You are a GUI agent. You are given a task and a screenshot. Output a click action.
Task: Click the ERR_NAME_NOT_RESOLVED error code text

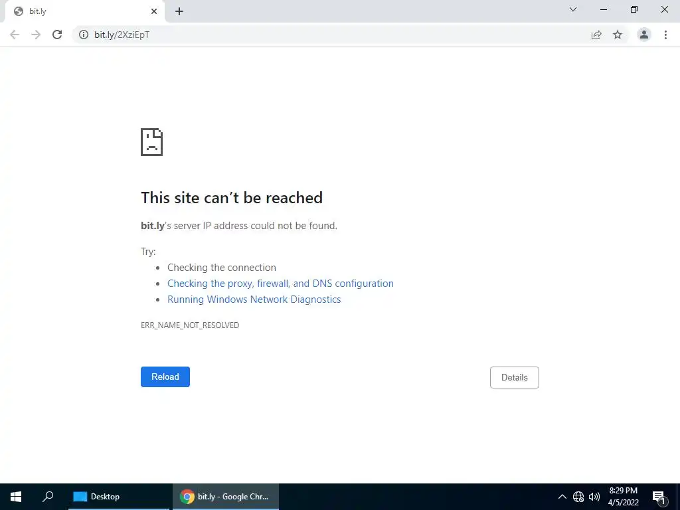(x=190, y=325)
